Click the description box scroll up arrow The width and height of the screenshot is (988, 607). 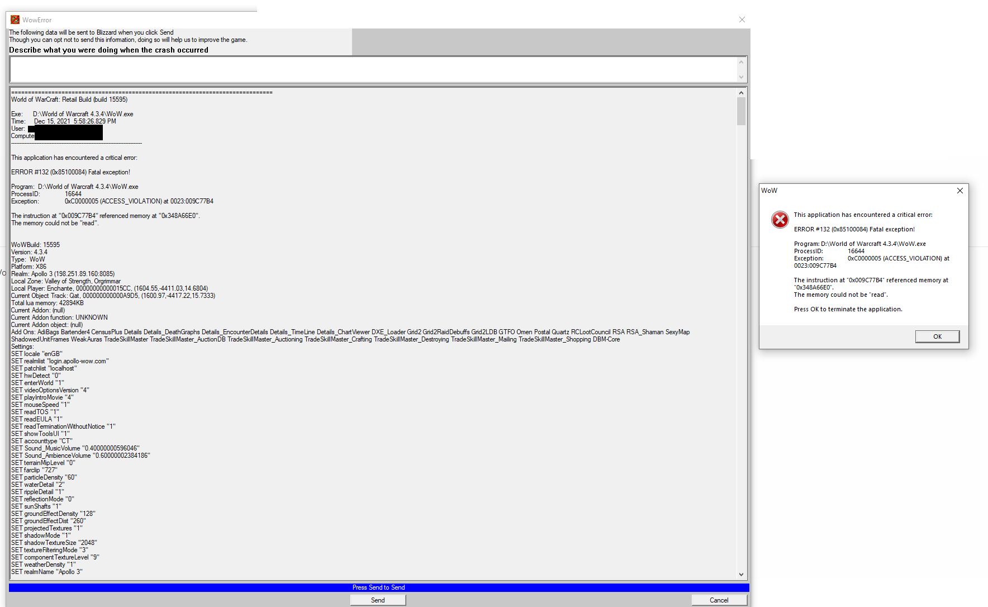coord(741,62)
